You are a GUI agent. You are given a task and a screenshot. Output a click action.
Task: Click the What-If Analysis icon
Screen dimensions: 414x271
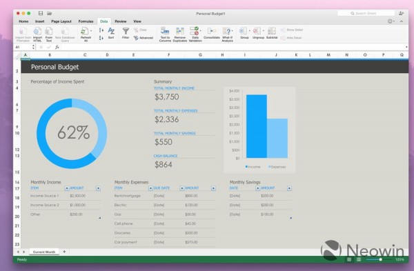(x=227, y=31)
